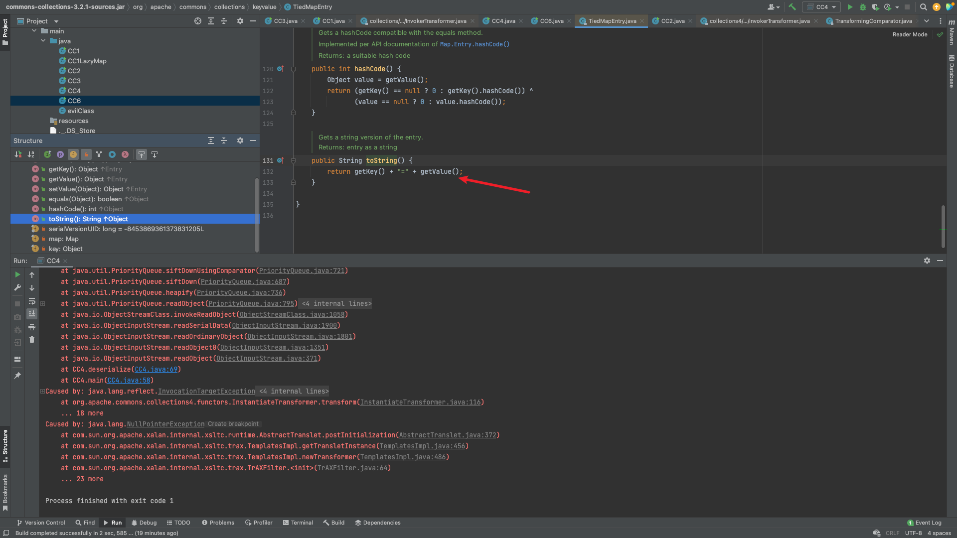Click highlighting check mark in editor corner
The width and height of the screenshot is (957, 538).
[940, 34]
